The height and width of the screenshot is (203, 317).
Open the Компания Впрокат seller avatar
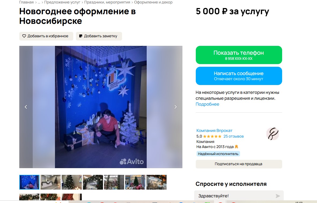pos(272,134)
